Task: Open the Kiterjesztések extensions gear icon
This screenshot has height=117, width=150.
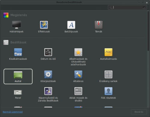Action: [x=48, y=74]
